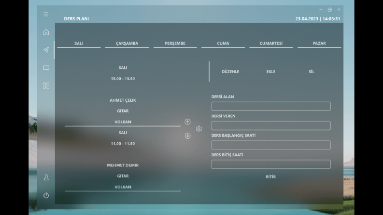This screenshot has width=383, height=215.
Task: Click the 15.00 - 15.50 time text
Action: tap(123, 79)
